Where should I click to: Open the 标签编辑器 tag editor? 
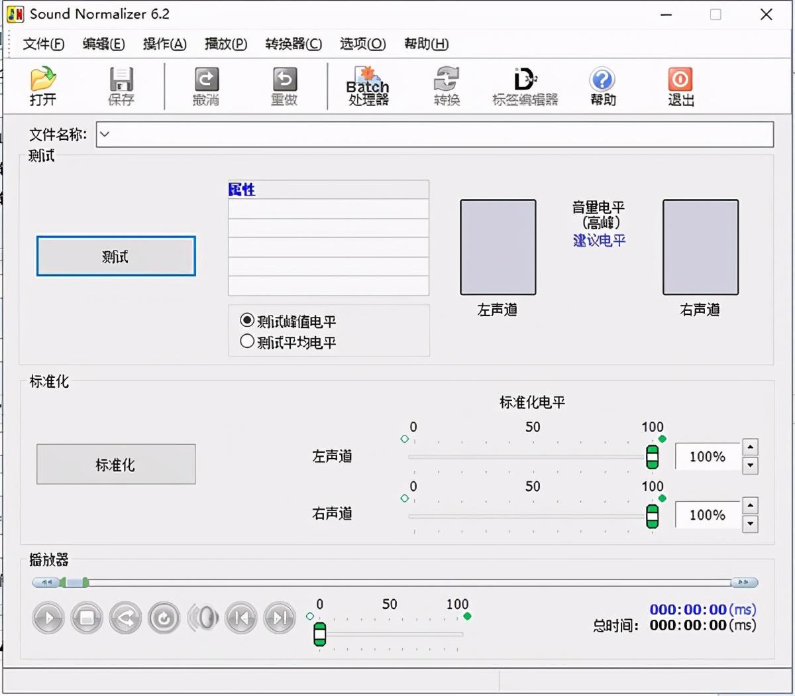coord(525,86)
